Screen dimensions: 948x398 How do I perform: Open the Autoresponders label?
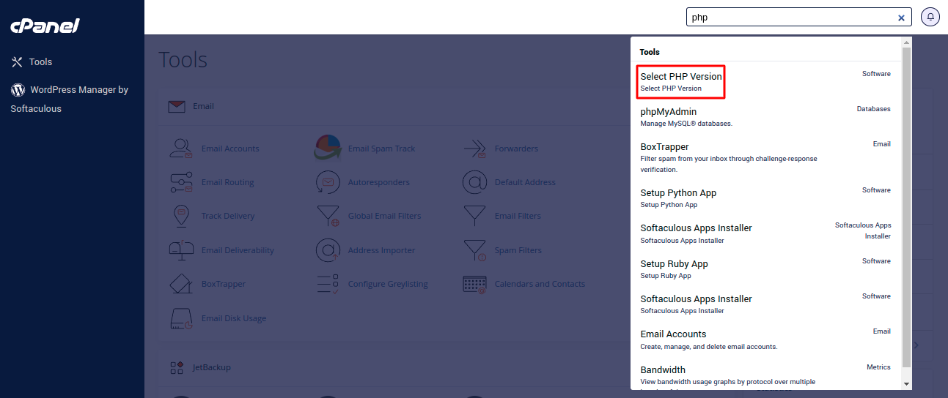point(379,182)
